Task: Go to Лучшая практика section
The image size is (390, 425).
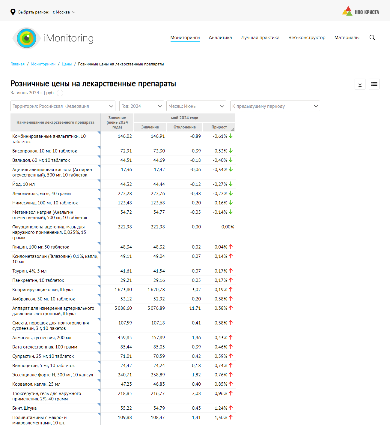Action: (260, 38)
